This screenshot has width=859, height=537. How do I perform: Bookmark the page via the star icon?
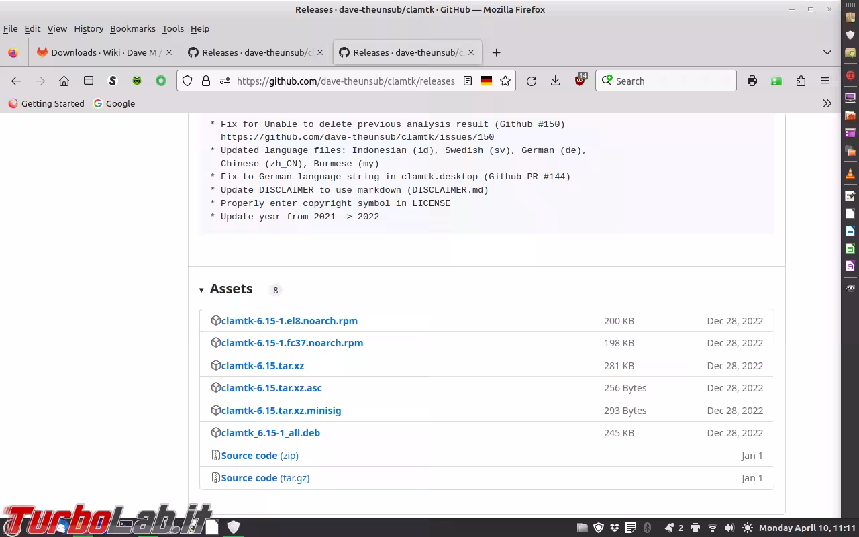(x=505, y=81)
